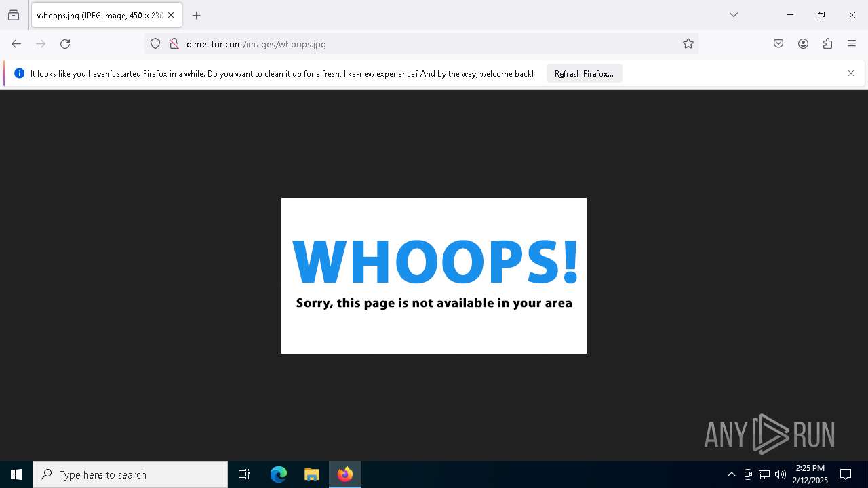Viewport: 868px width, 488px height.
Task: Launch Microsoft Edge from taskbar
Action: point(279,474)
